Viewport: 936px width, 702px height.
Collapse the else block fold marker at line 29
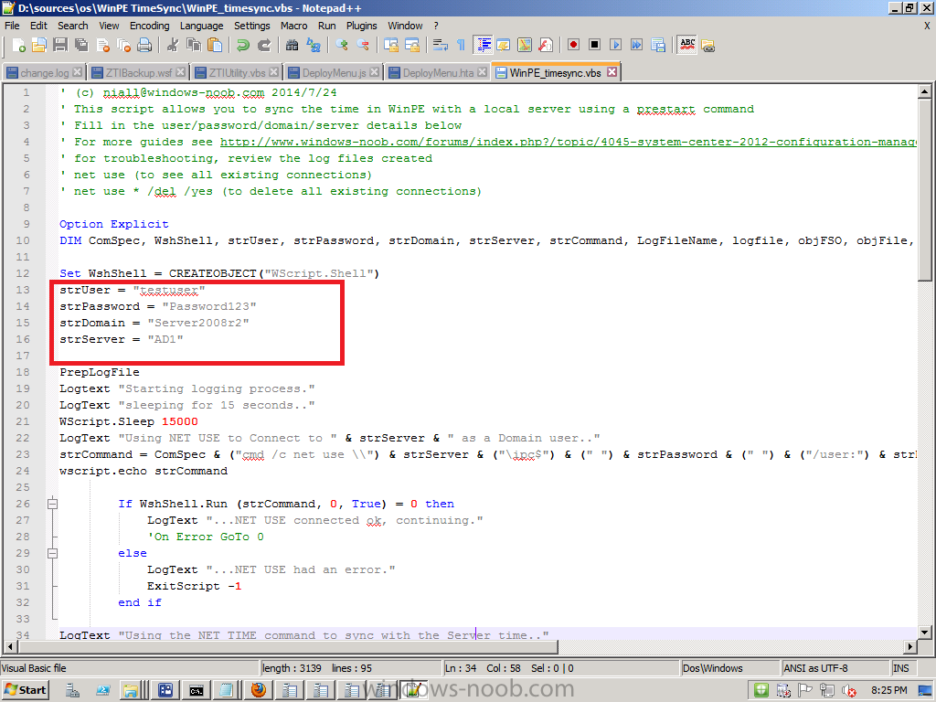52,553
